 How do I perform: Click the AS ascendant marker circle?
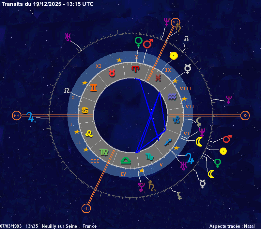[x=16, y=115]
